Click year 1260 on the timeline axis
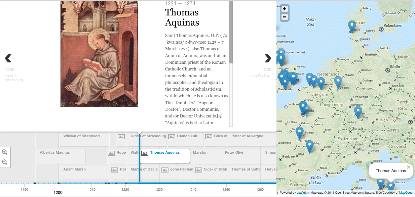415x197 pixels. pos(260,190)
